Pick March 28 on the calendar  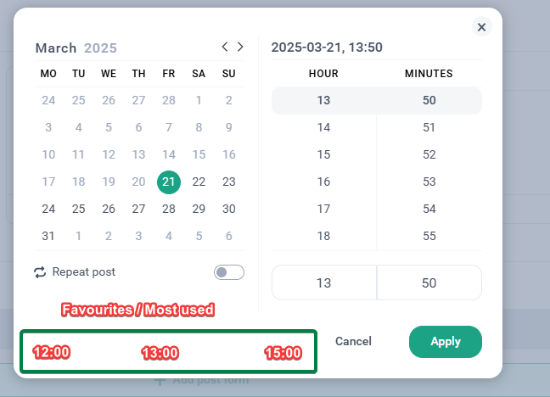169,209
